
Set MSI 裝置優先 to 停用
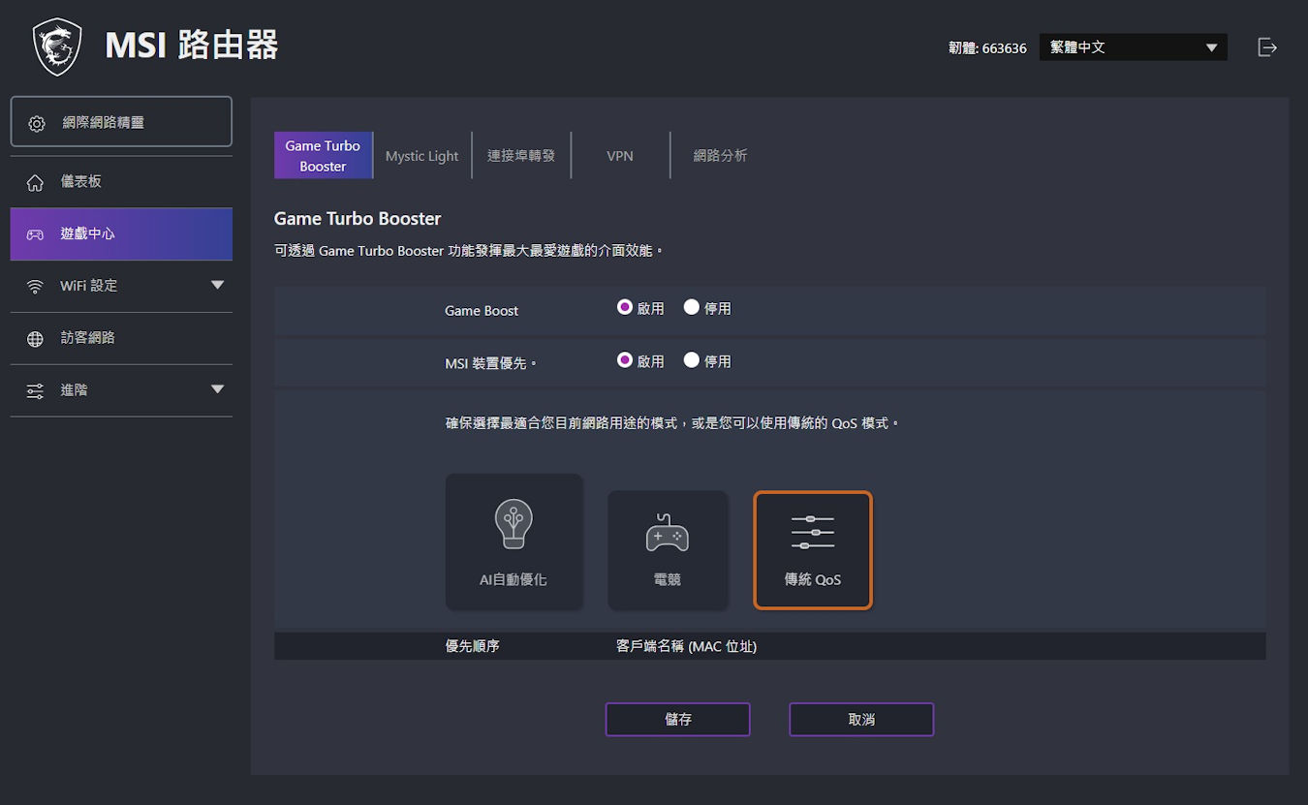point(692,359)
